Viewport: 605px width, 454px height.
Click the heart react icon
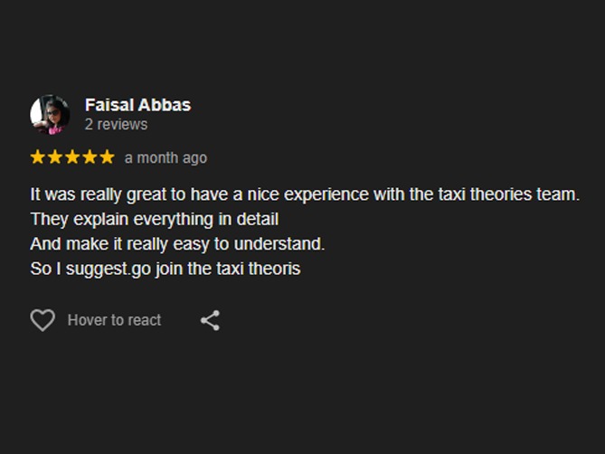43,320
